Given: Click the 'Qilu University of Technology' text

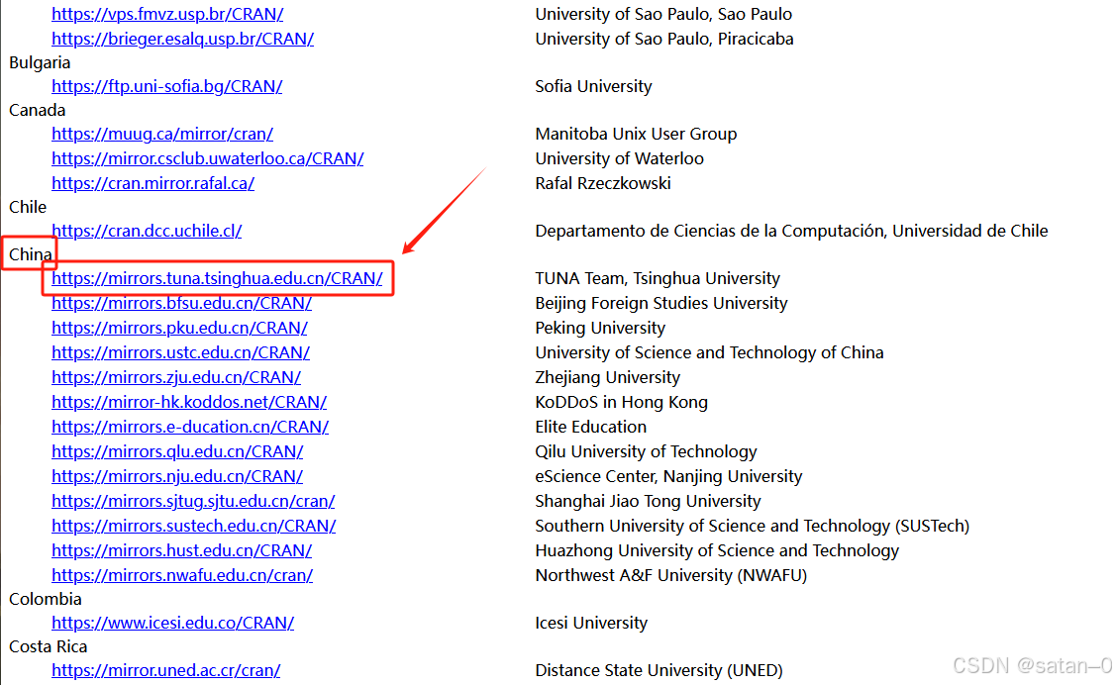Looking at the screenshot, I should tap(647, 452).
